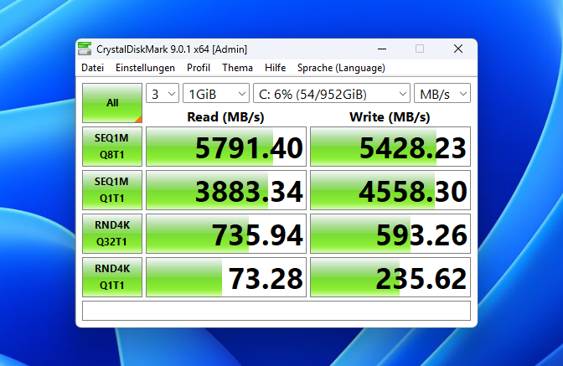The height and width of the screenshot is (366, 563).
Task: Select the 5428.23 write result
Action: (390, 147)
